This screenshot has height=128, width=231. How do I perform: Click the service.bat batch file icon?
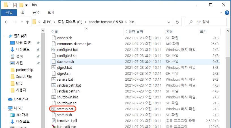pos(54,79)
